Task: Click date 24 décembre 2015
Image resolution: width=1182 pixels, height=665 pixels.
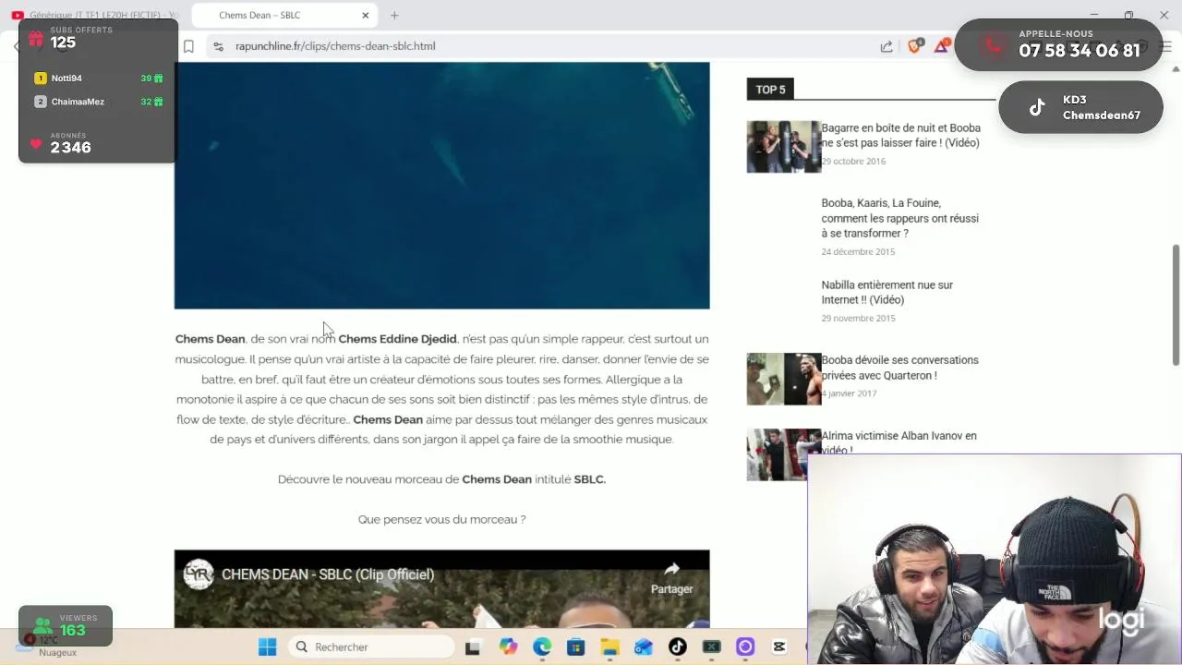Action: pos(858,251)
